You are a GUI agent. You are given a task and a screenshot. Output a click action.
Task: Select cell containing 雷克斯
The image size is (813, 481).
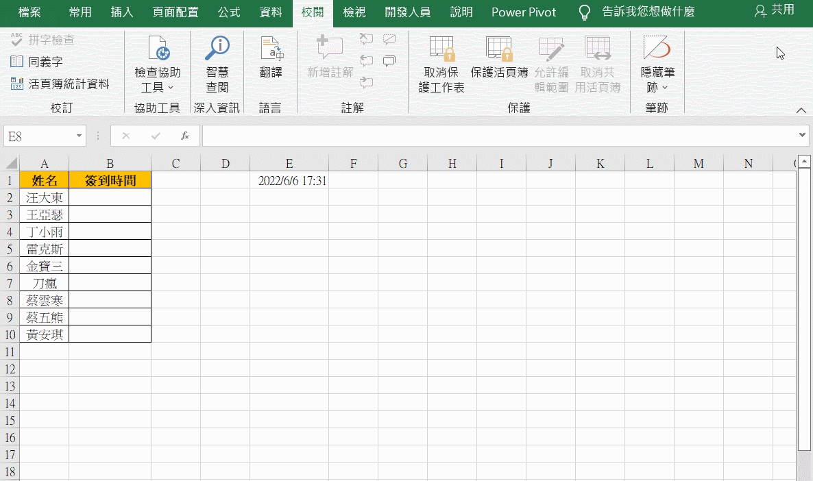point(44,248)
